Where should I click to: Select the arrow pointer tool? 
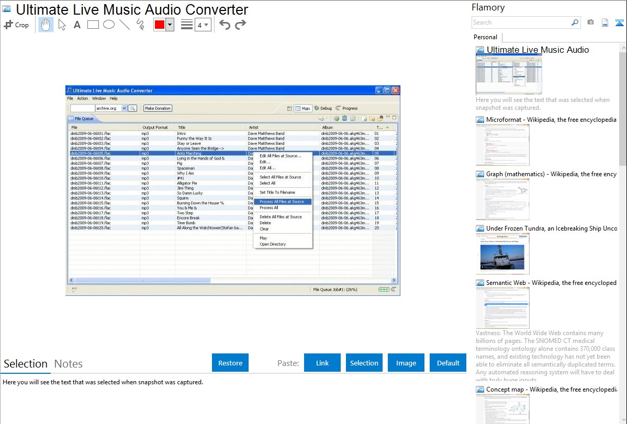pos(62,25)
